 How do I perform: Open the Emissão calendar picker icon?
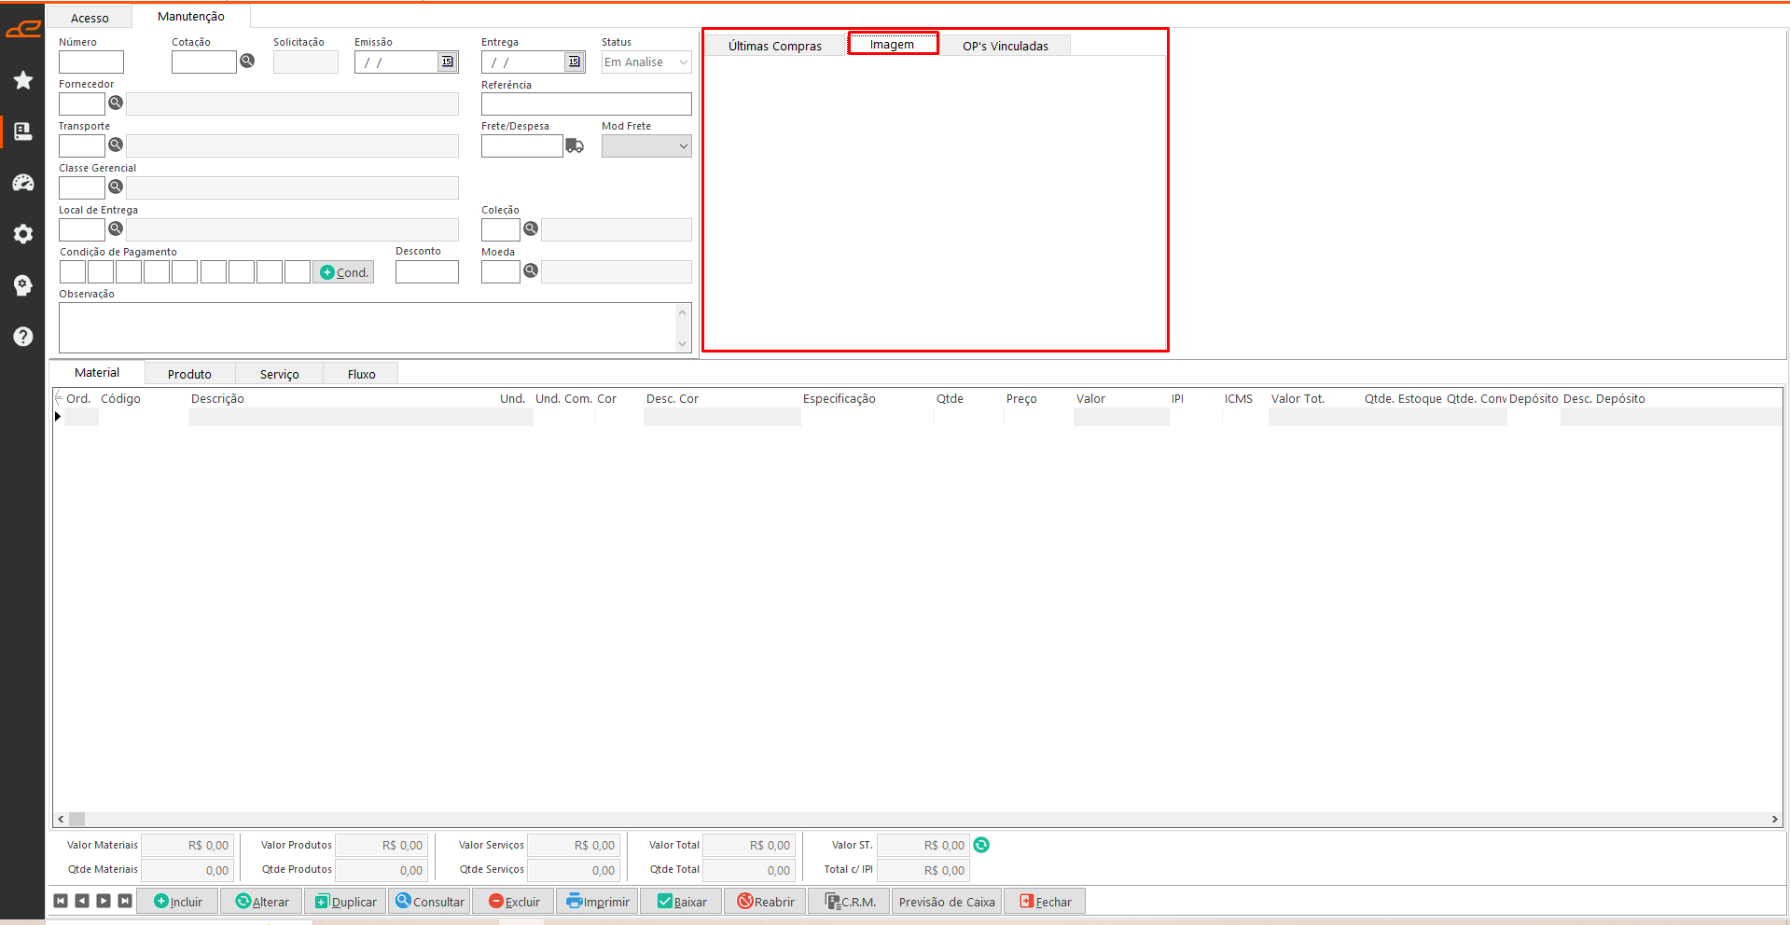(448, 62)
